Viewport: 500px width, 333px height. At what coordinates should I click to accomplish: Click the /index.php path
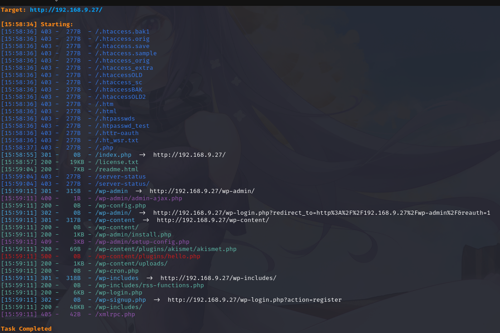(x=113, y=154)
